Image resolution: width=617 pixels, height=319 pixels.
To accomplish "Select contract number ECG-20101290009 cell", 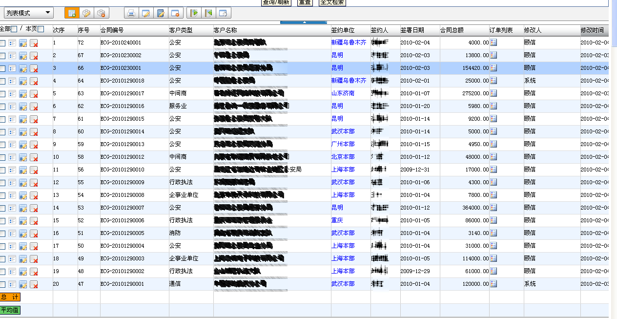I will pyautogui.click(x=123, y=182).
